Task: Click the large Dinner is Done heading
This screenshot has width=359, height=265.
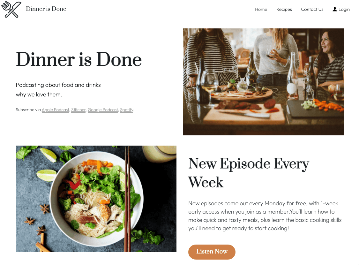Action: (x=79, y=59)
